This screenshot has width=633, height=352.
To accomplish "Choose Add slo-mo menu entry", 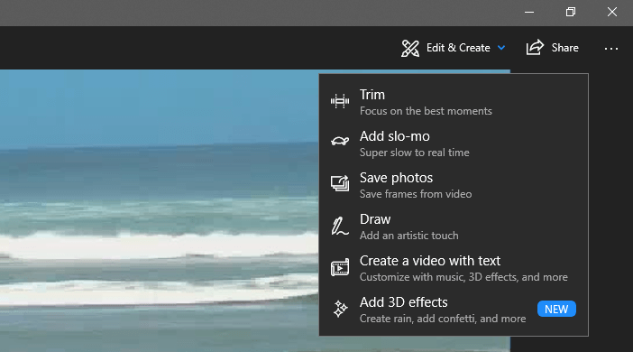I will click(454, 144).
